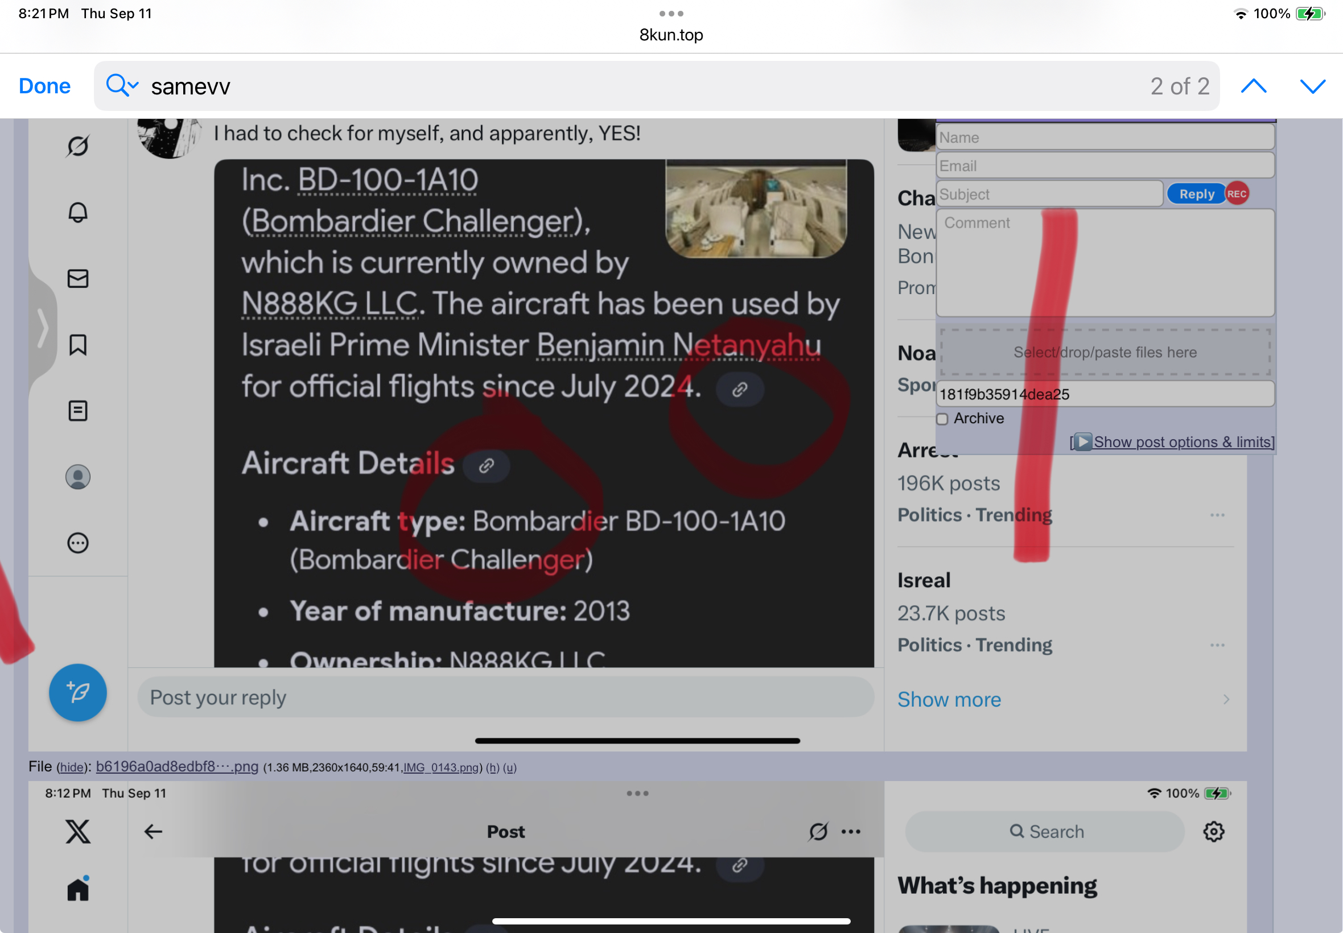Click 'Politics · Trending' under 23.7K posts
The height and width of the screenshot is (933, 1343).
pyautogui.click(x=975, y=645)
